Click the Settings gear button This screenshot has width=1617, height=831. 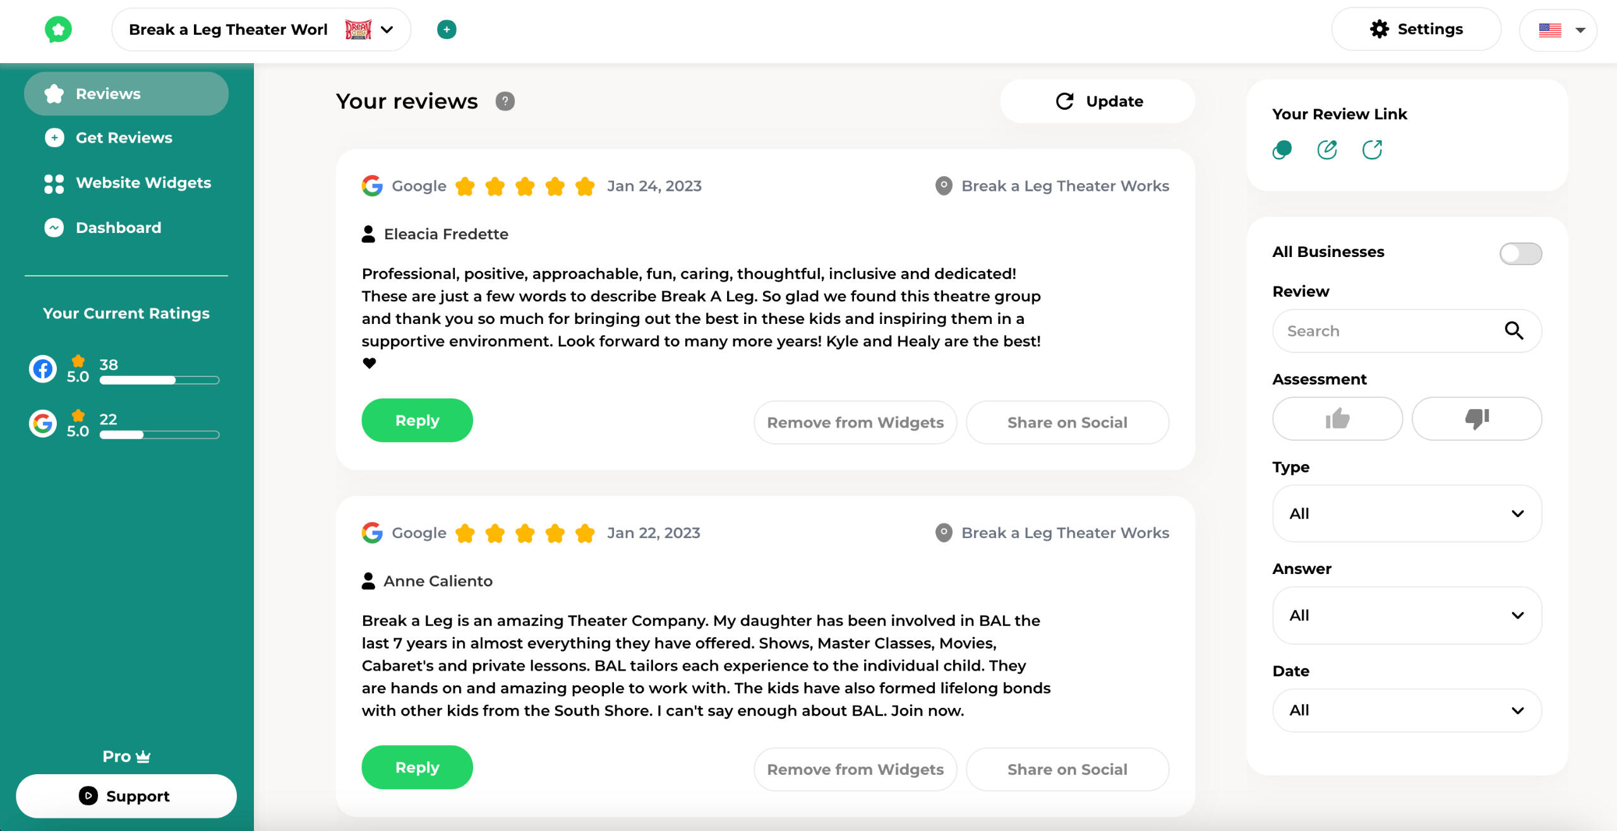[1416, 30]
